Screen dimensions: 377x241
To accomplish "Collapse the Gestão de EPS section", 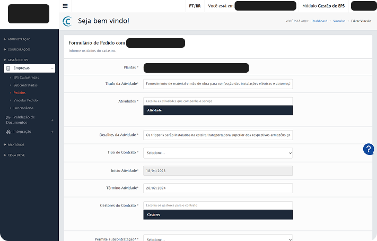I will tap(15, 60).
